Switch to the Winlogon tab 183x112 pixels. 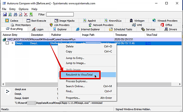(137, 21)
